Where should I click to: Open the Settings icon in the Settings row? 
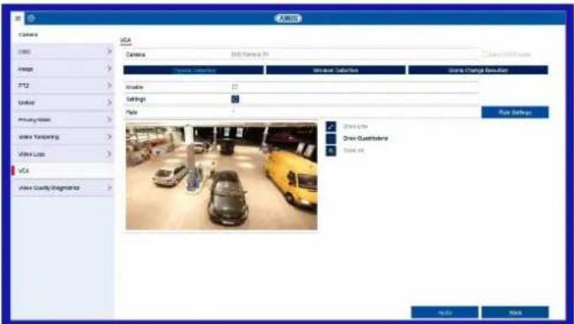point(235,99)
